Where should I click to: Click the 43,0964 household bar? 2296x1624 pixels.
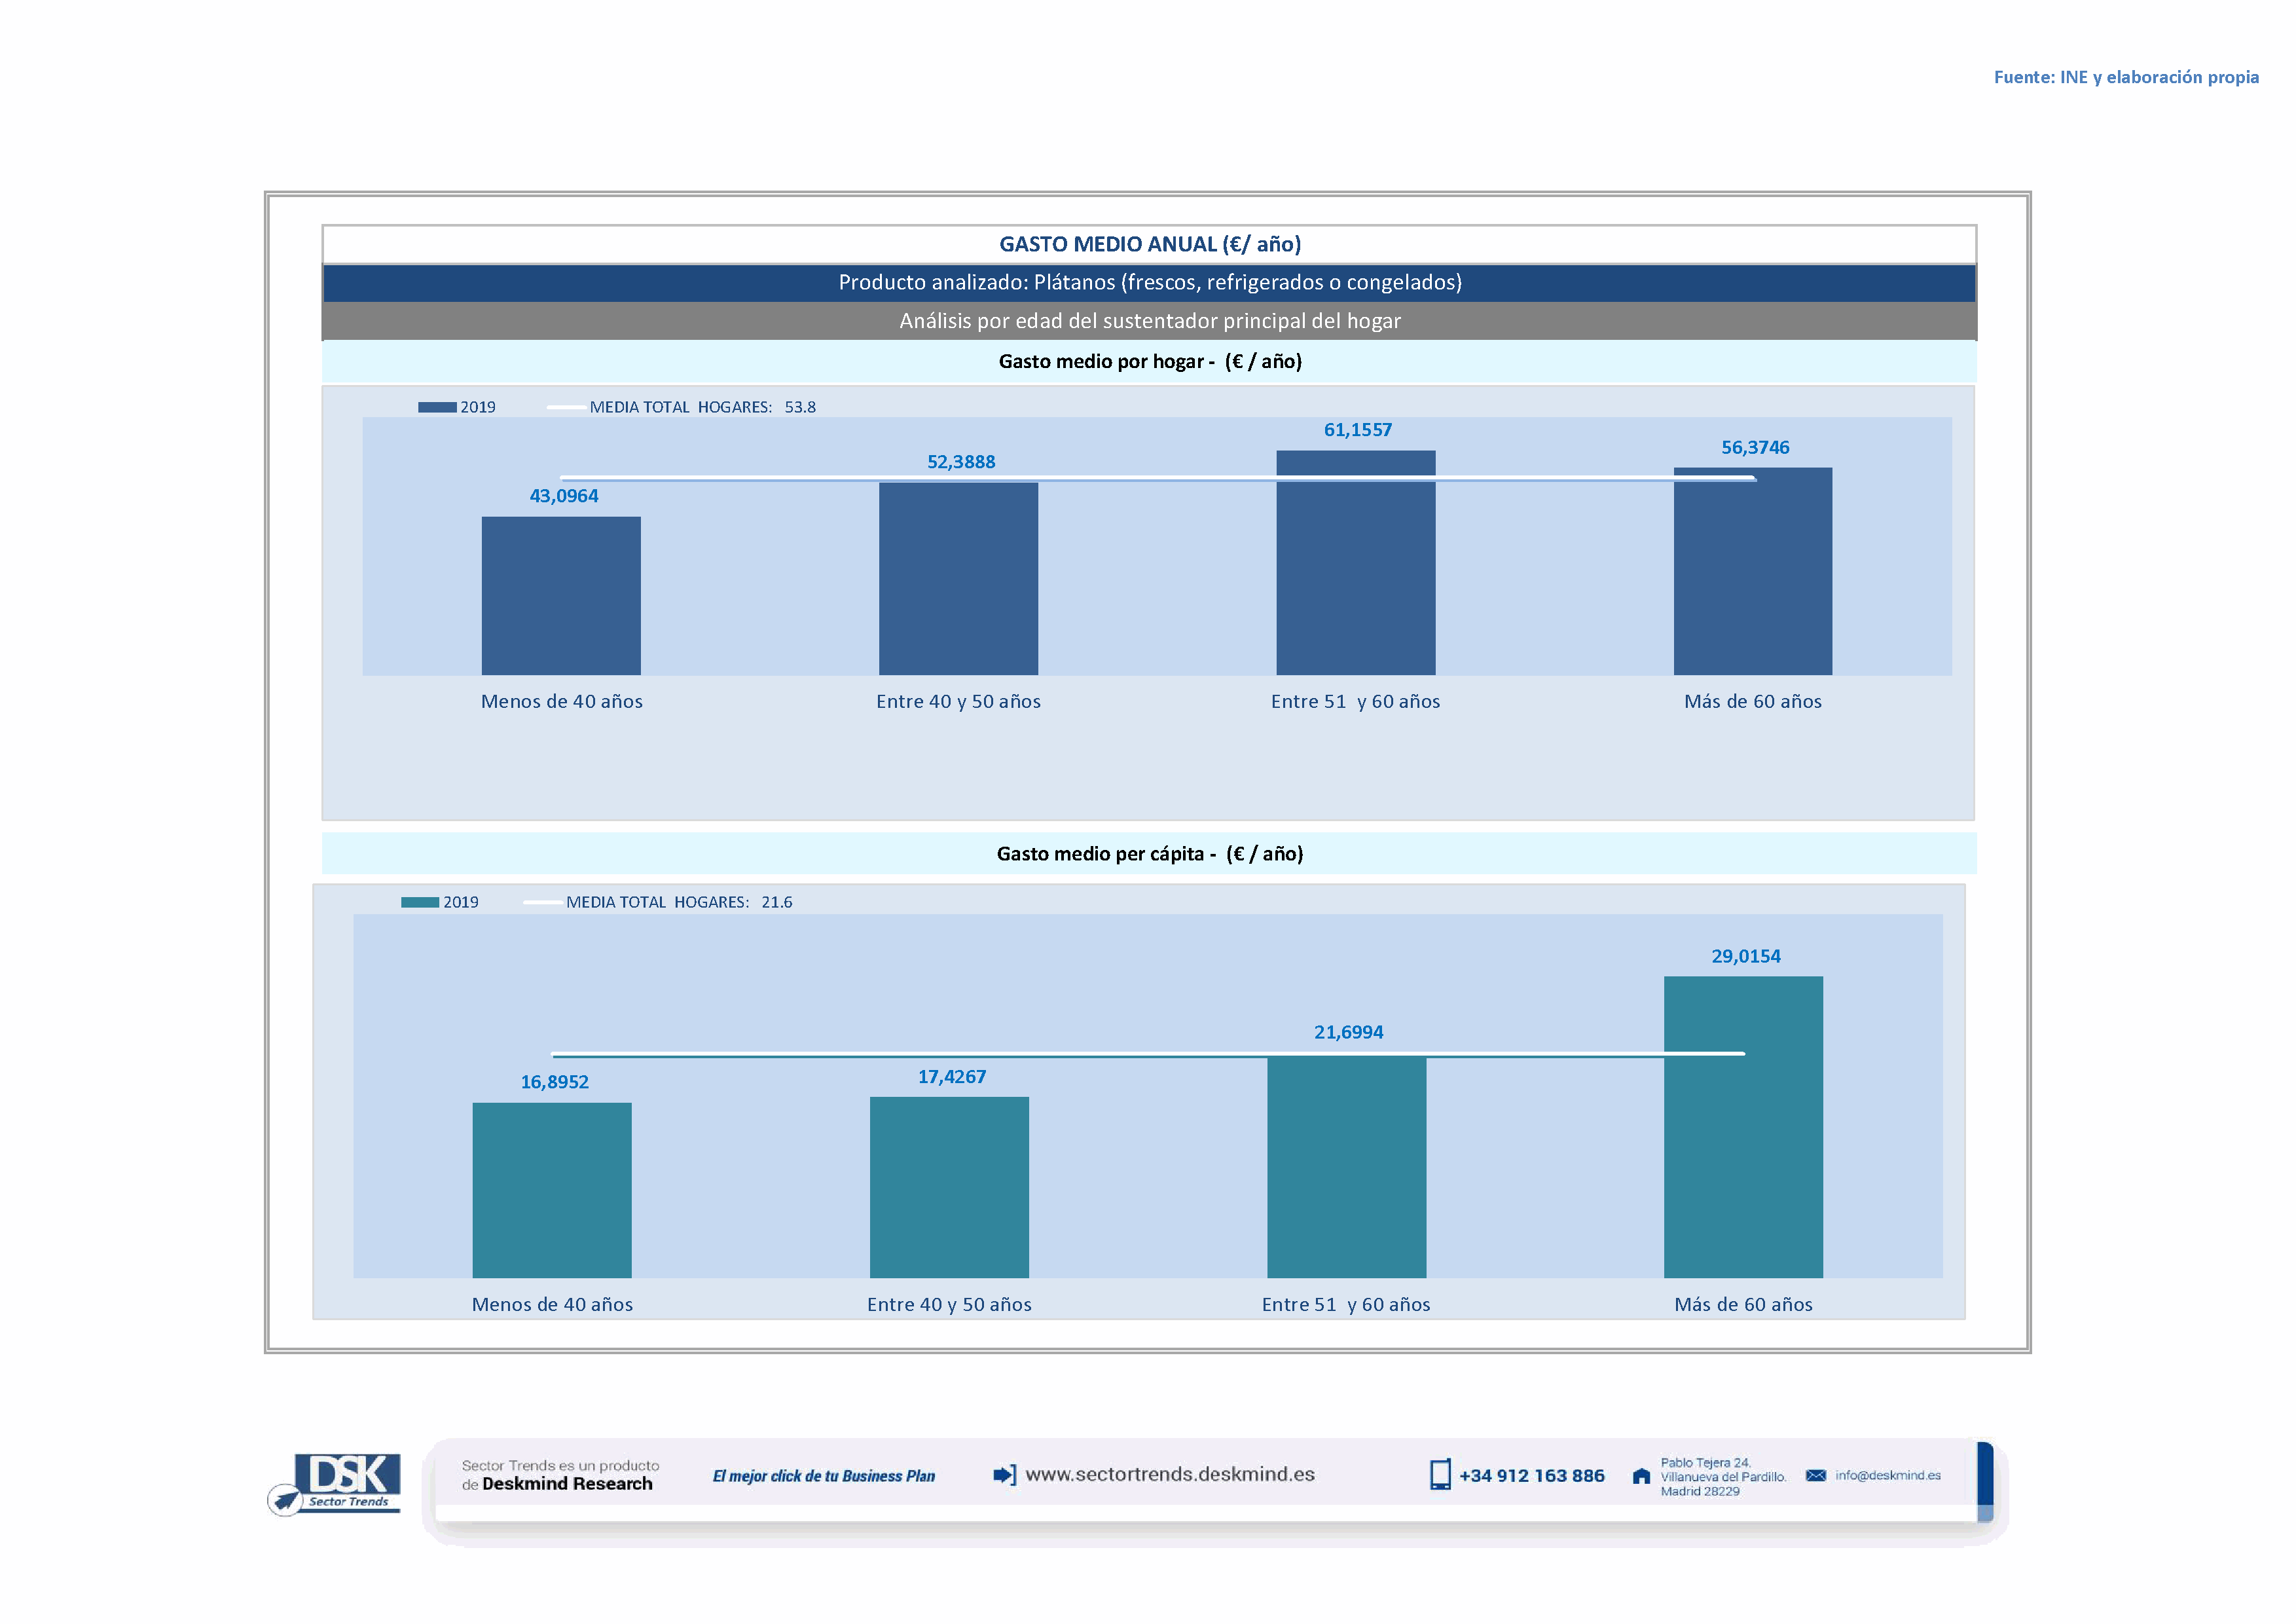(x=561, y=595)
